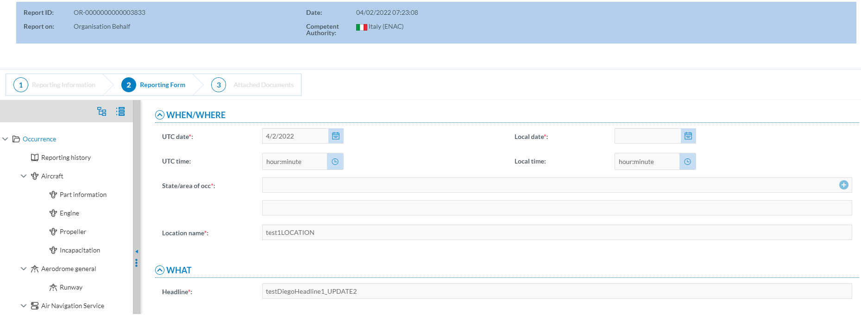Viewport: 861px width, 315px height.
Task: Collapse the sidebar using the splitter arrow
Action: [x=137, y=252]
